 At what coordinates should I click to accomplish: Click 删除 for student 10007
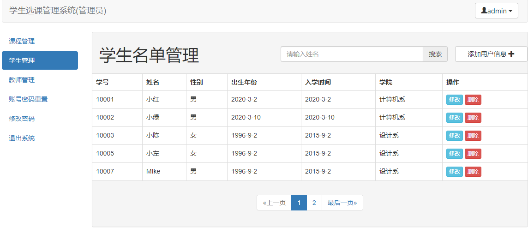click(x=473, y=172)
